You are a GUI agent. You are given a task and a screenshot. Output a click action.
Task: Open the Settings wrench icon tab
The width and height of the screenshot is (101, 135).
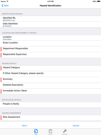65,132
